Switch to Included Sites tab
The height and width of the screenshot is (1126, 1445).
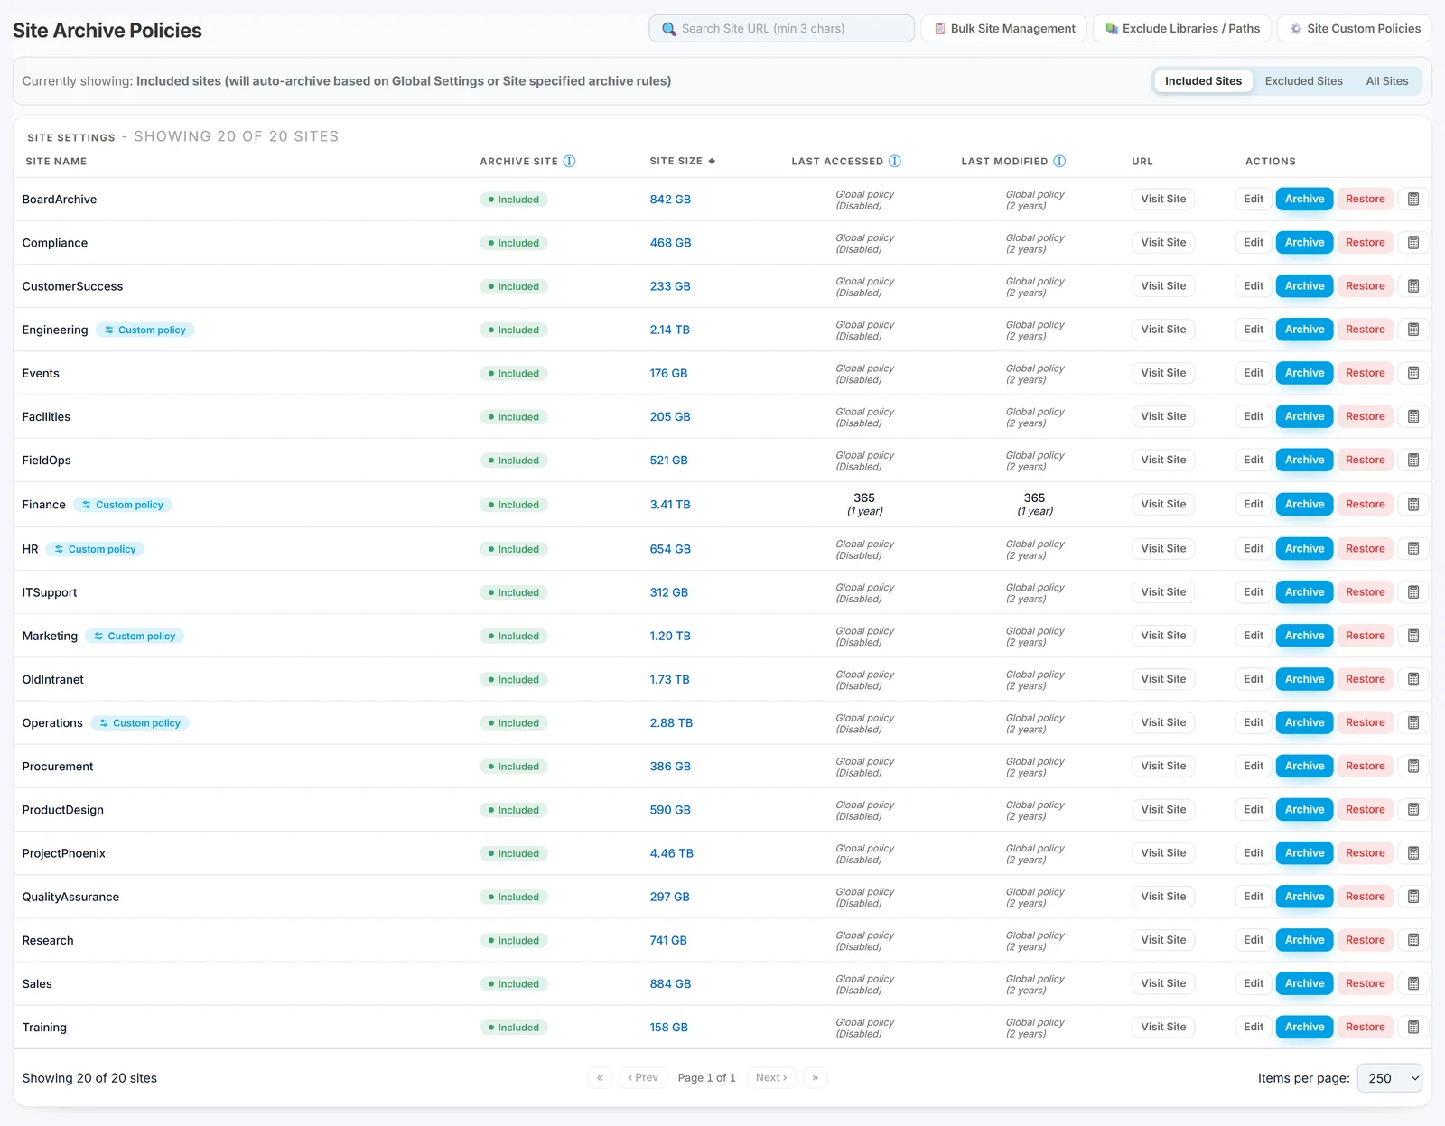(1203, 81)
